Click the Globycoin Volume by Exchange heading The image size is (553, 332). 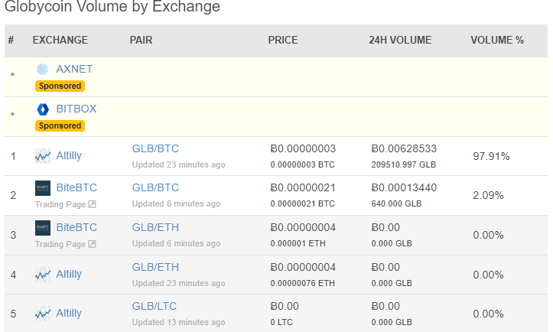[112, 7]
